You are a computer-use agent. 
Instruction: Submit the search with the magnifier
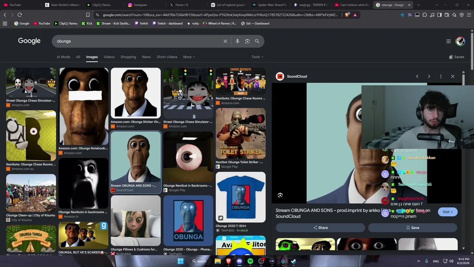point(257,41)
